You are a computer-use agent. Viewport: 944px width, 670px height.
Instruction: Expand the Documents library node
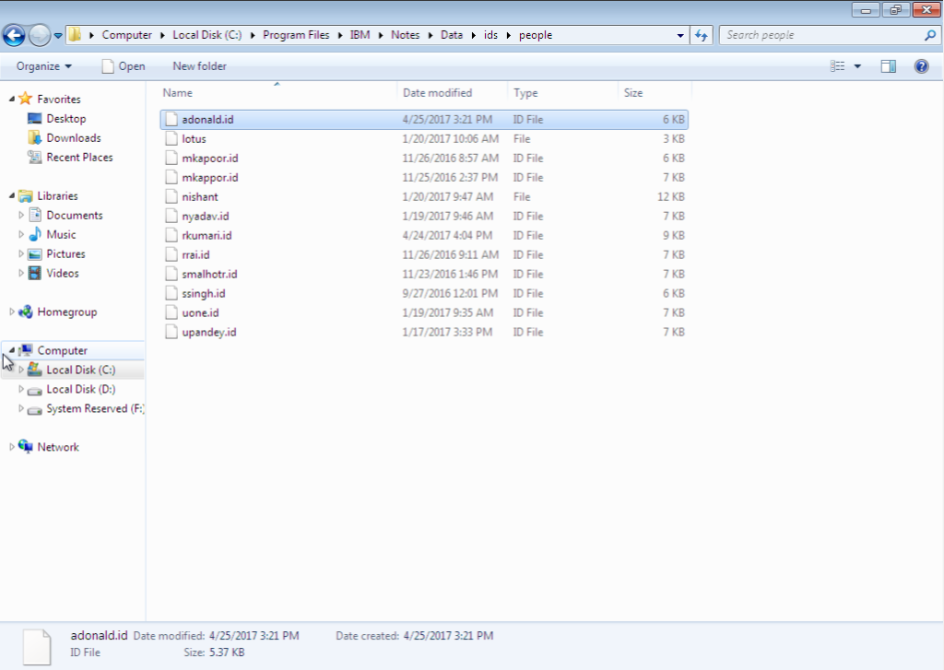21,215
